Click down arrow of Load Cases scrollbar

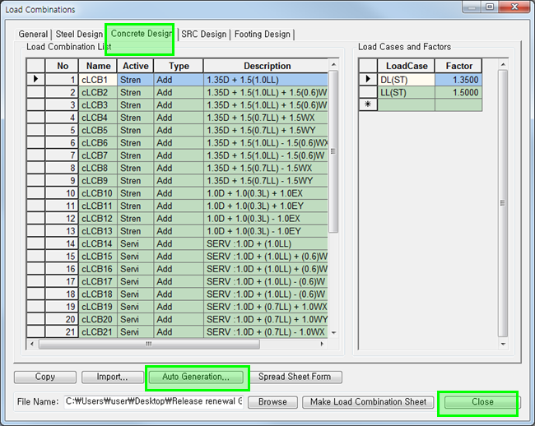tap(503, 344)
